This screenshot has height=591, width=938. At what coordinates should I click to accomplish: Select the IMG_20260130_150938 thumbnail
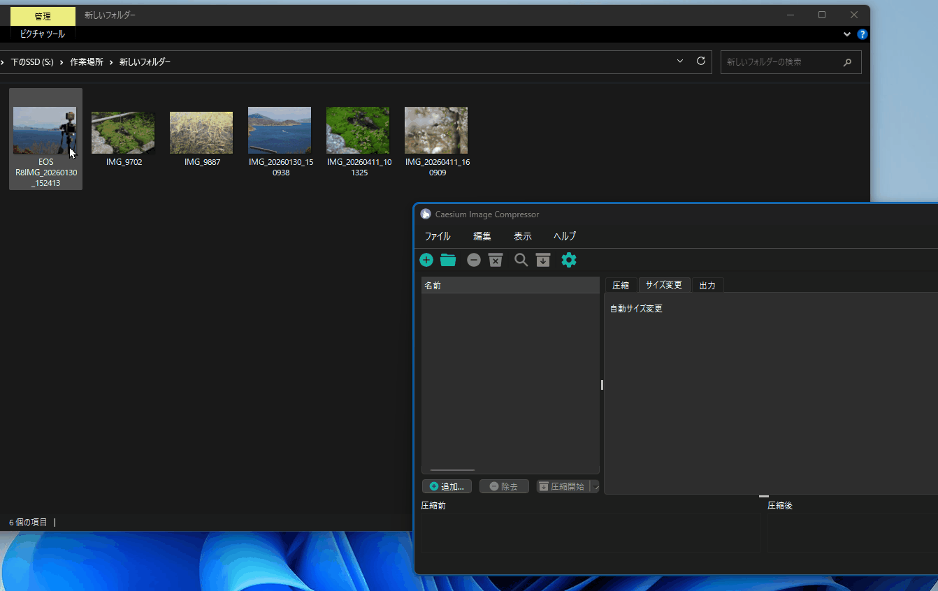pyautogui.click(x=280, y=130)
